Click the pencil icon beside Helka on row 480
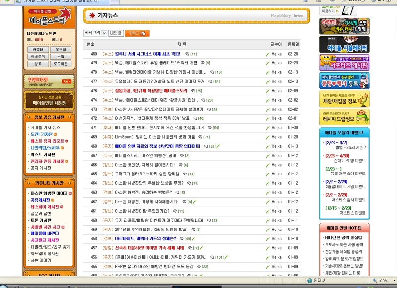 [268, 54]
